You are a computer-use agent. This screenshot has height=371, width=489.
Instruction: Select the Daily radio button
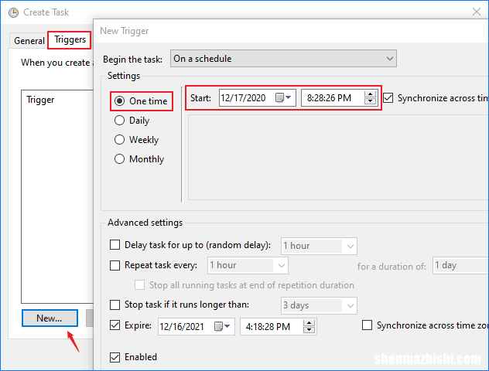pyautogui.click(x=119, y=121)
